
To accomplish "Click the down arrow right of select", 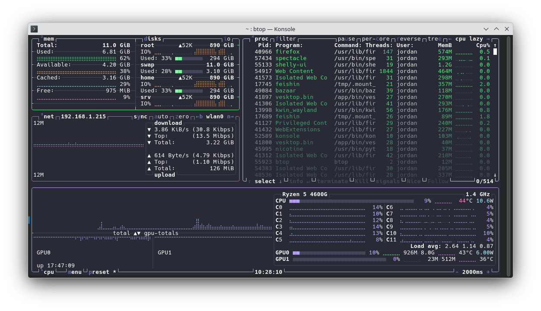I will (x=281, y=181).
